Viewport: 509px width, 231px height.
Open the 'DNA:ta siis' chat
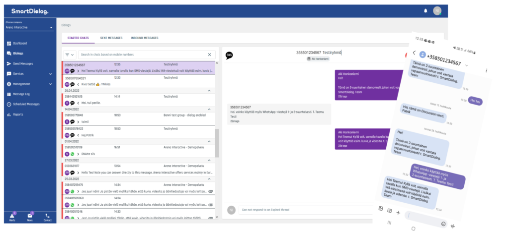point(138,150)
